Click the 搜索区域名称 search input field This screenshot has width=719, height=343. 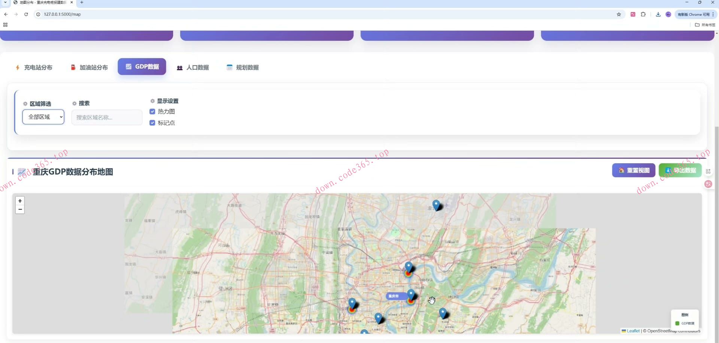[x=107, y=118]
